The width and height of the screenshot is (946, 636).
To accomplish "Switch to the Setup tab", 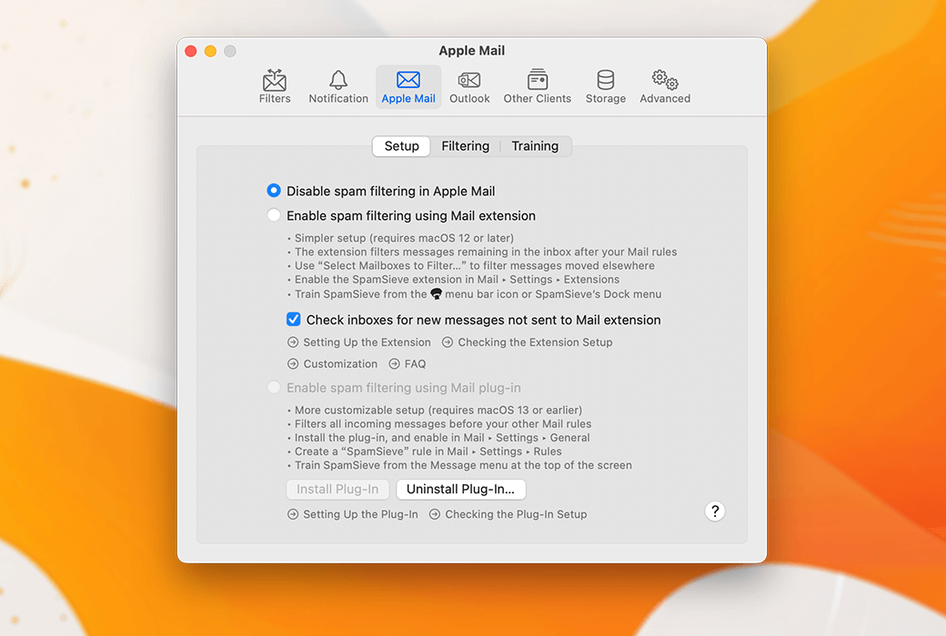I will [401, 146].
